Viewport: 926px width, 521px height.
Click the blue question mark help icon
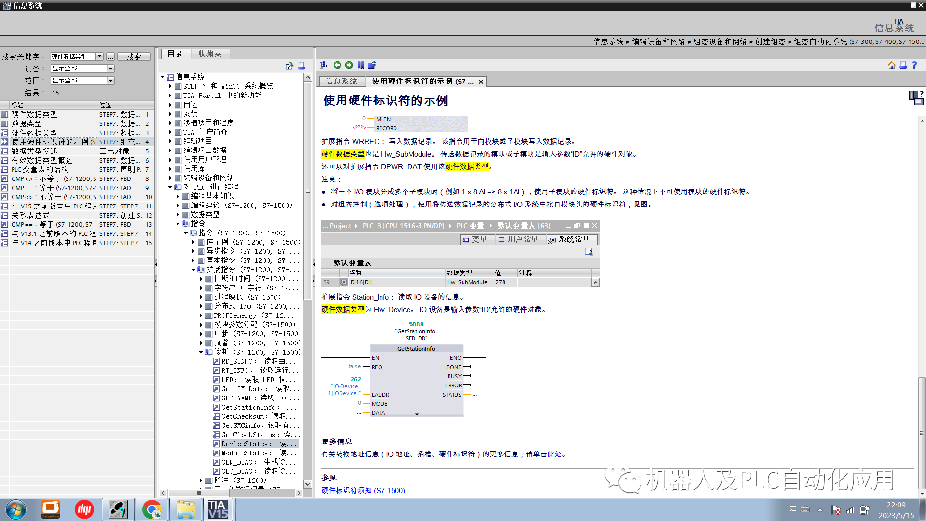914,65
